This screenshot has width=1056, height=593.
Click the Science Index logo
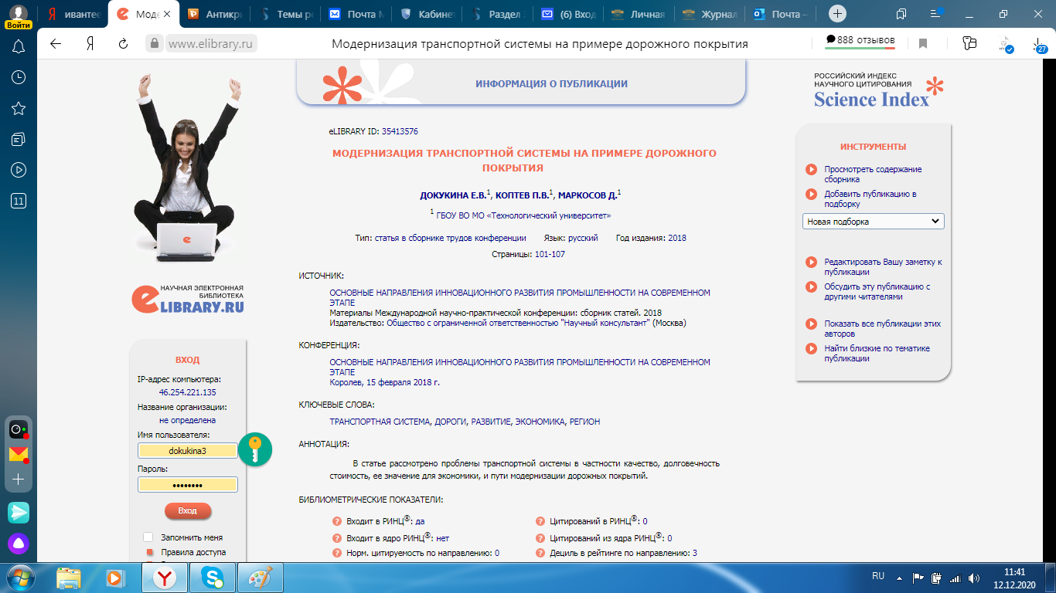coord(878,91)
